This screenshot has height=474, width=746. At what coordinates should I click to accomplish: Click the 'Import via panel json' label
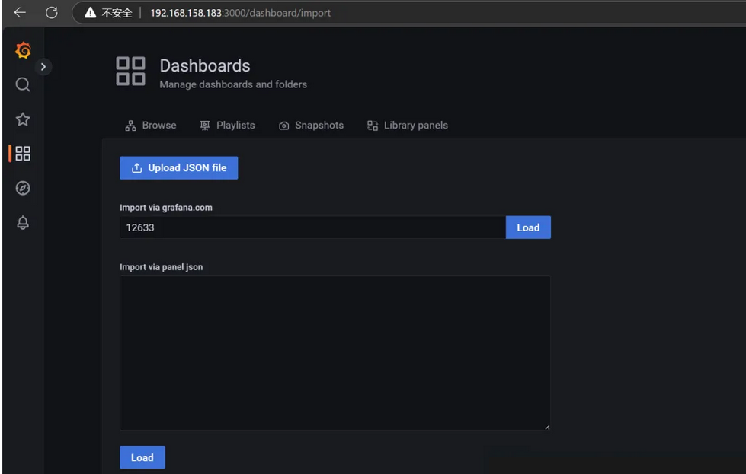[162, 267]
